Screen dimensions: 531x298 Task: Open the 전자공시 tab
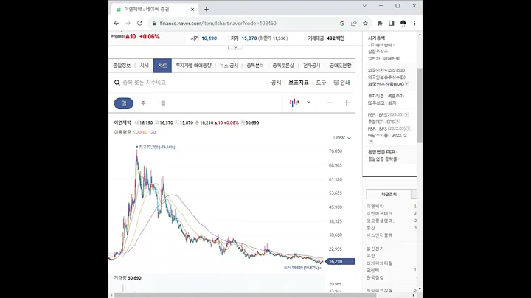coord(311,66)
